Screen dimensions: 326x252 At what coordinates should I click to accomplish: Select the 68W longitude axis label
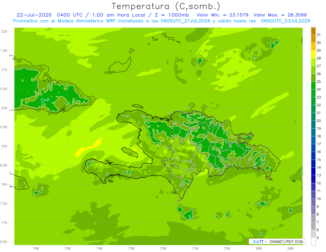290,248
